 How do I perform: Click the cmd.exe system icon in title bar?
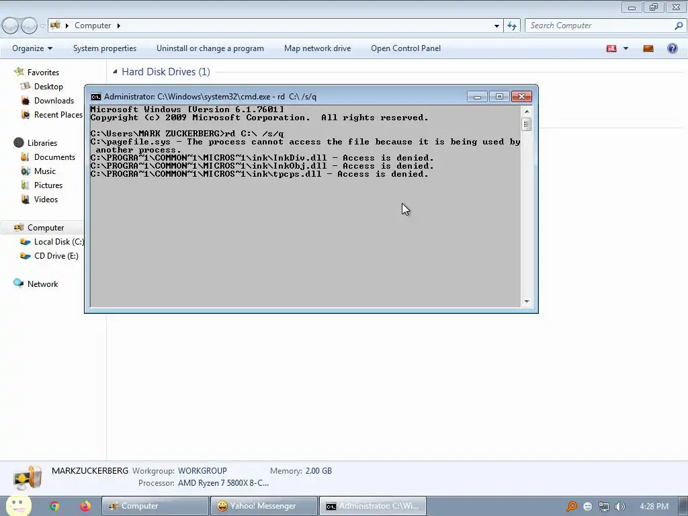tap(95, 97)
